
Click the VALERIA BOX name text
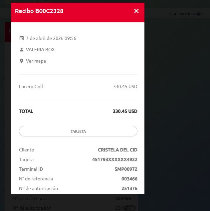pyautogui.click(x=40, y=50)
